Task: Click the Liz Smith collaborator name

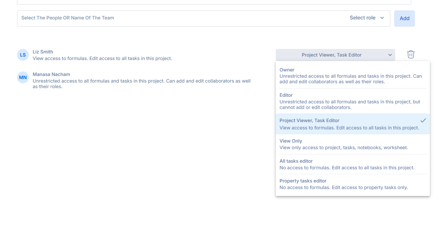Action: [43, 52]
